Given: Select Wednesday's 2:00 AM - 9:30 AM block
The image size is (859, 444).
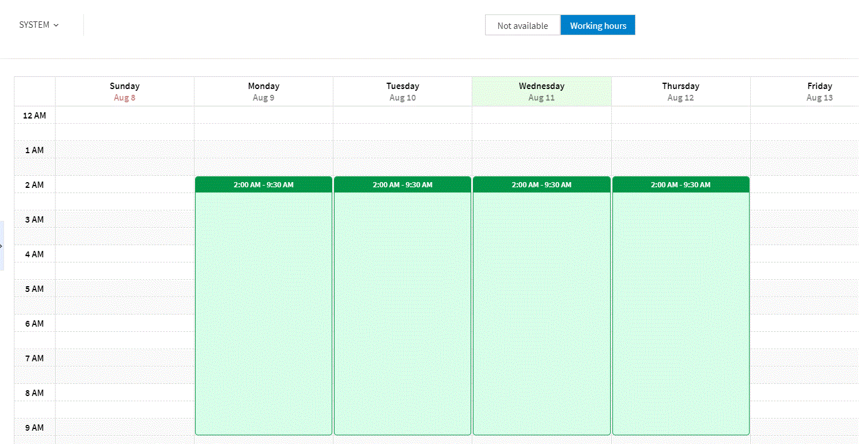Looking at the screenshot, I should pyautogui.click(x=541, y=306).
